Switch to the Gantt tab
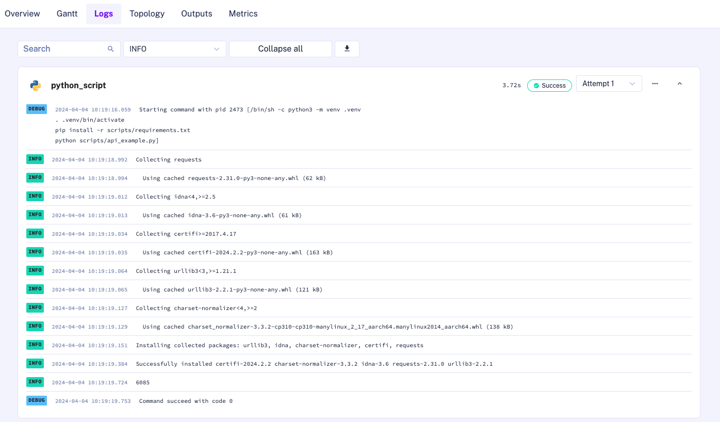720x422 pixels. (x=67, y=13)
